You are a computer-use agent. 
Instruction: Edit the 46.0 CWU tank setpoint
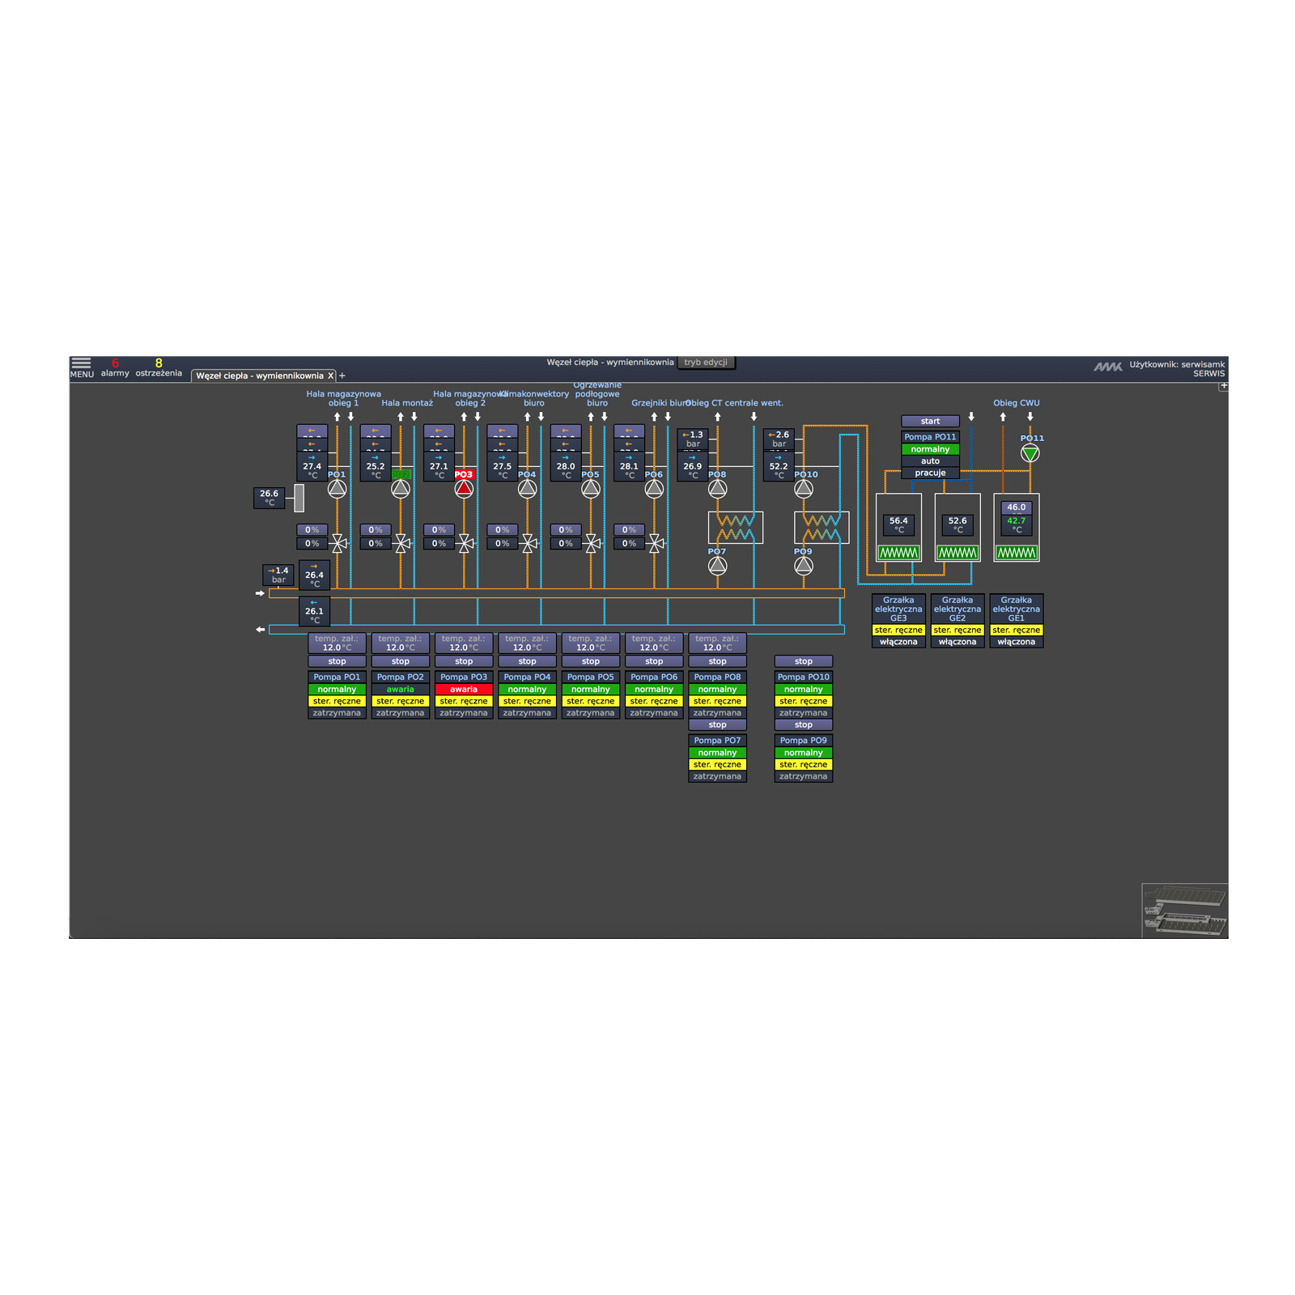pyautogui.click(x=1017, y=507)
